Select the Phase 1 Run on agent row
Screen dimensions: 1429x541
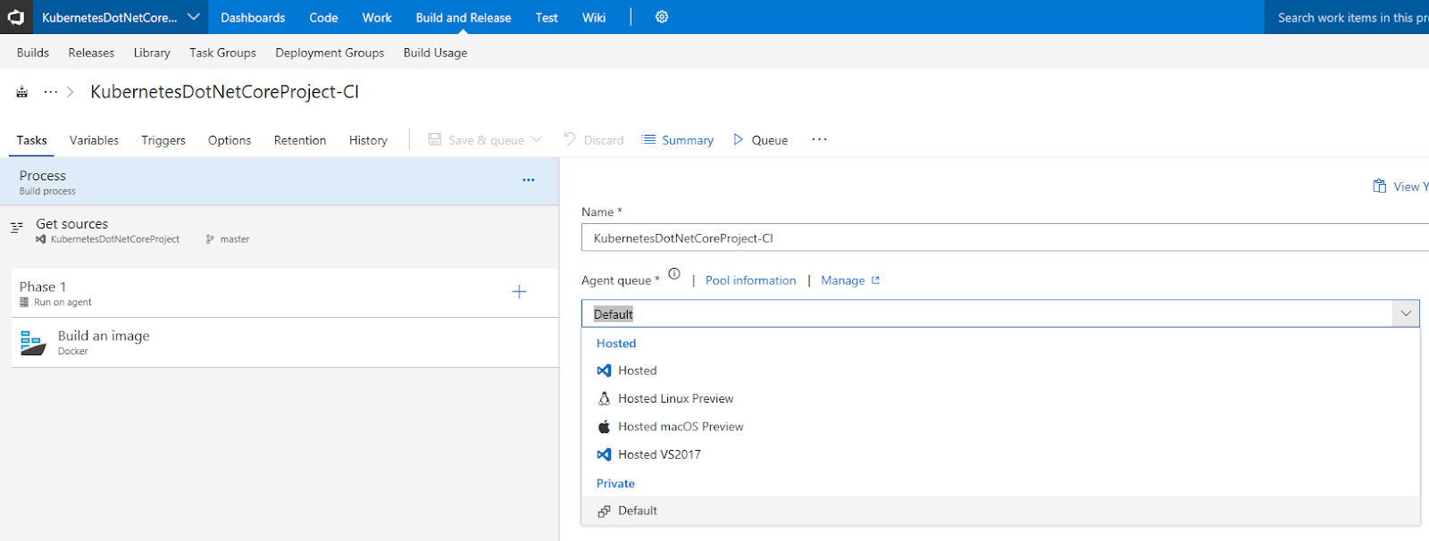(x=285, y=293)
